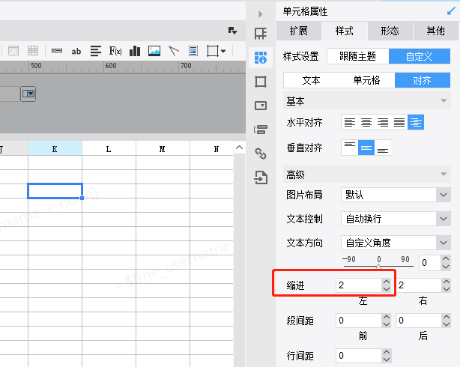Increase the right indent value
Screen dimensions: 460x367
pos(447,282)
